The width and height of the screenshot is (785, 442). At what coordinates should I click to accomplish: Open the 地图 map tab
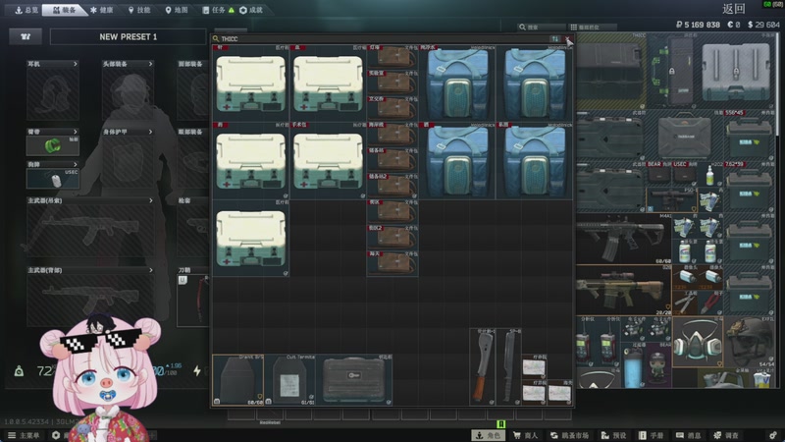[x=177, y=10]
